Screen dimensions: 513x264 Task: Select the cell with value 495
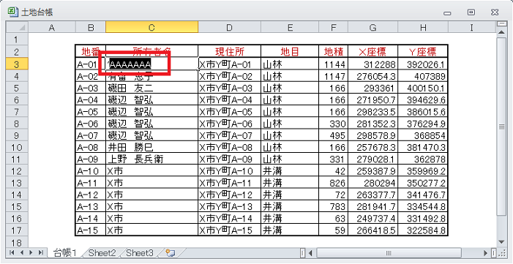coord(334,135)
